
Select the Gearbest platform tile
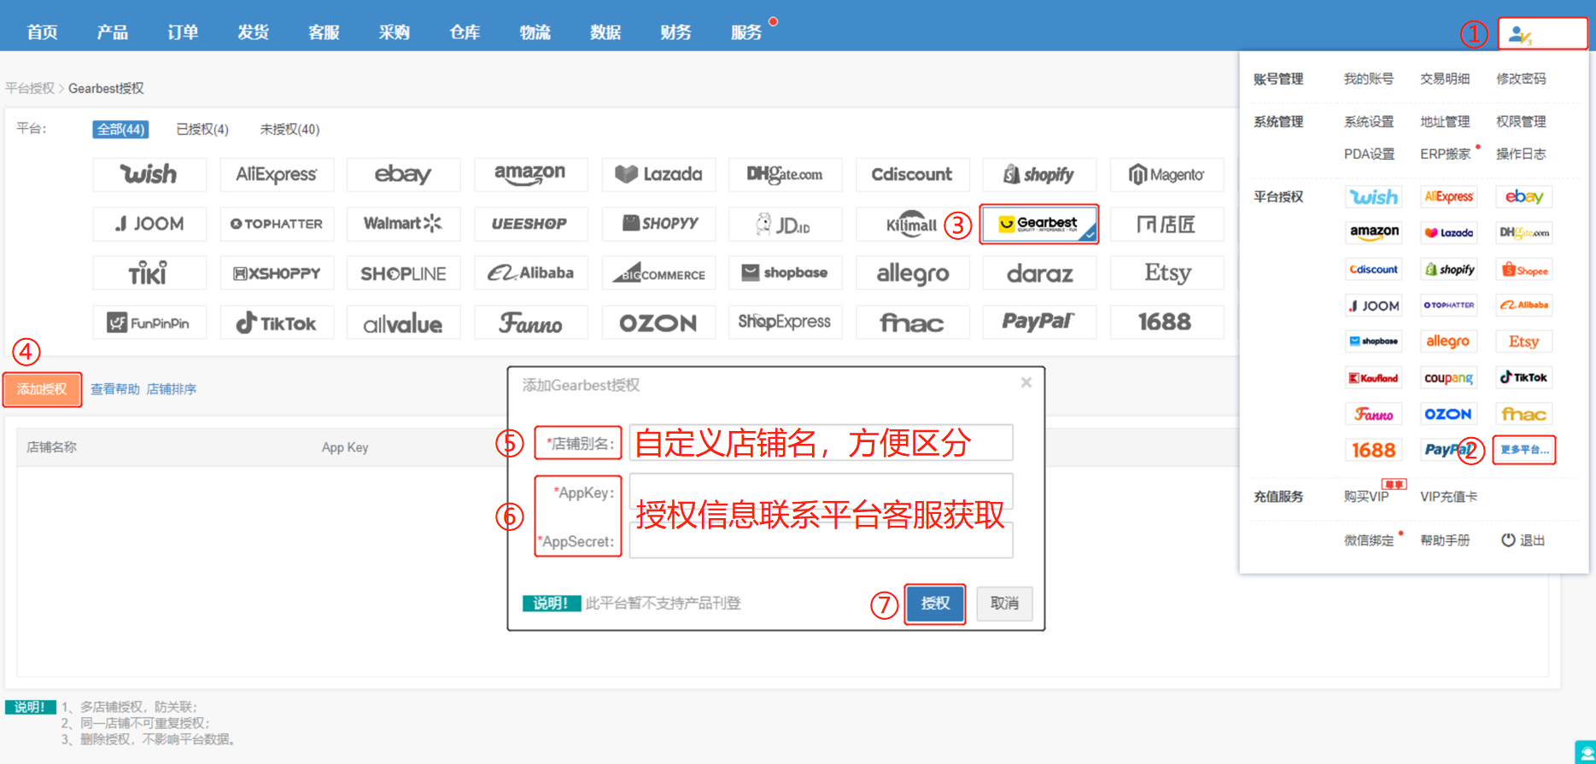click(1039, 224)
